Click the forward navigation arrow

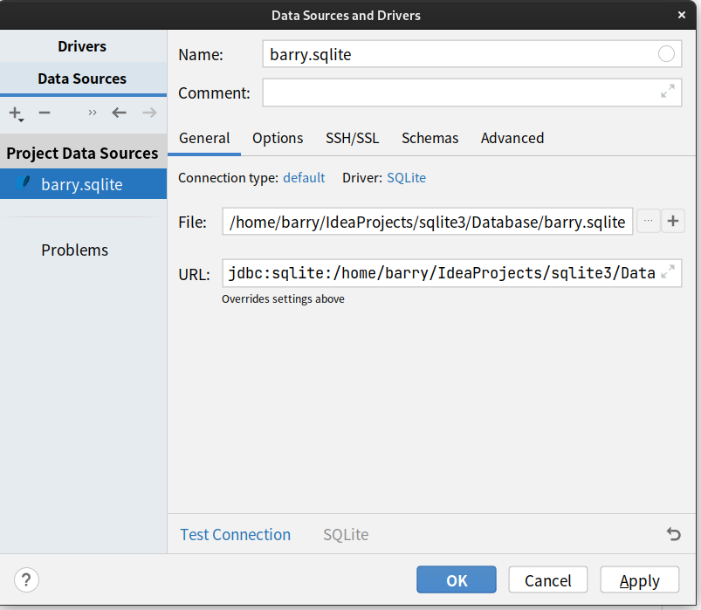pos(148,113)
